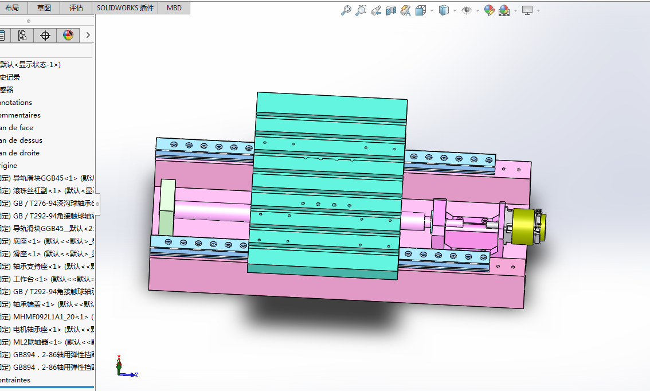This screenshot has height=391, width=650.
Task: Select 工作台<1> component in tree
Action: pyautogui.click(x=47, y=279)
